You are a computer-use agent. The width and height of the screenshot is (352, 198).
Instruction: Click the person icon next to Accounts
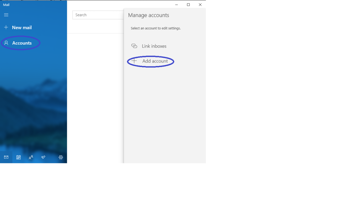pos(6,43)
